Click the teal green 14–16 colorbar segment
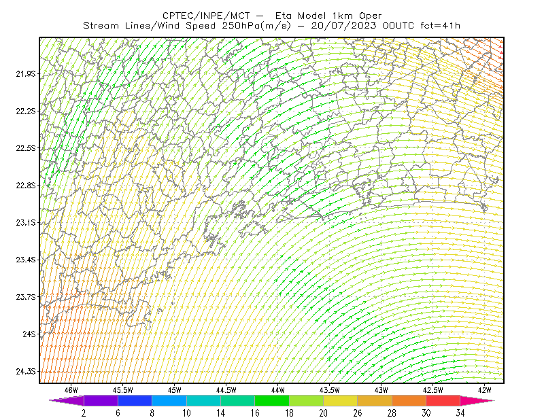The width and height of the screenshot is (544, 420). point(237,400)
